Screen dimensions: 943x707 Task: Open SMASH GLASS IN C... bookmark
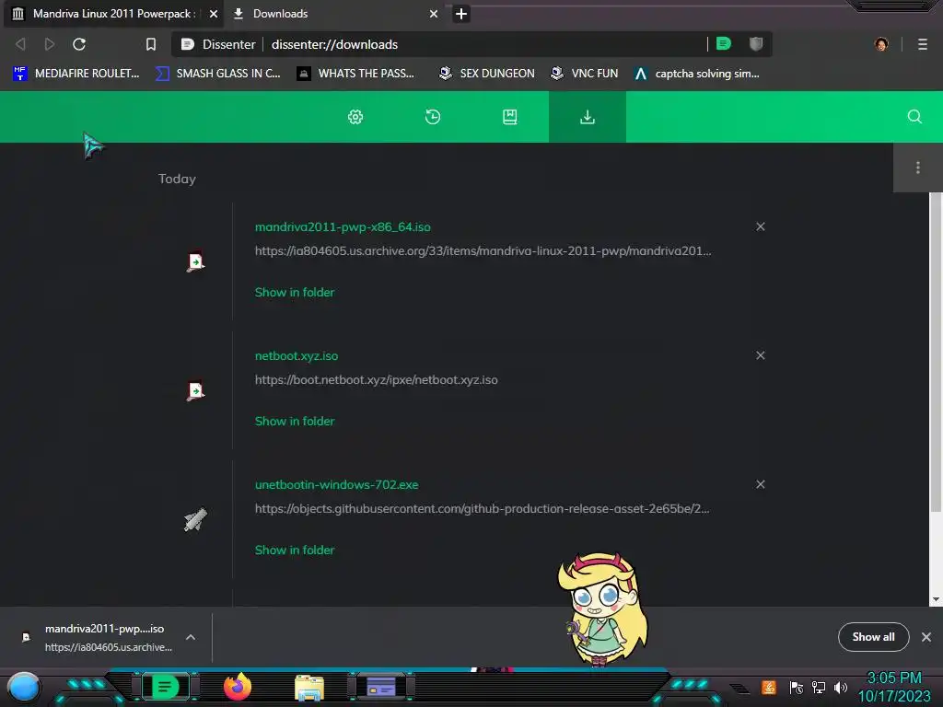tap(218, 74)
